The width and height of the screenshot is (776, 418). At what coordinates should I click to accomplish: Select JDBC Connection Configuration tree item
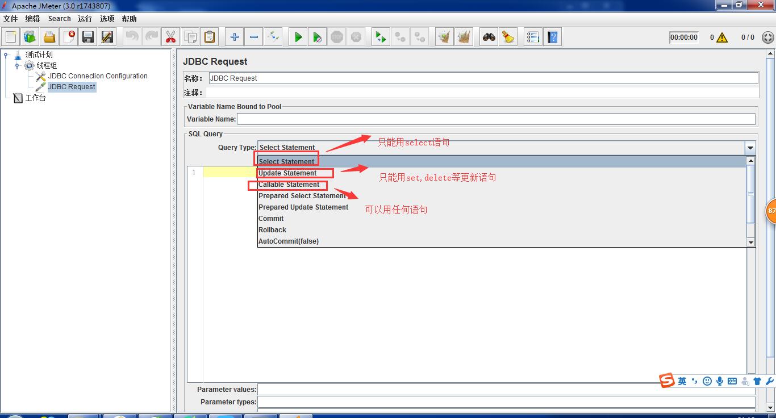coord(98,76)
